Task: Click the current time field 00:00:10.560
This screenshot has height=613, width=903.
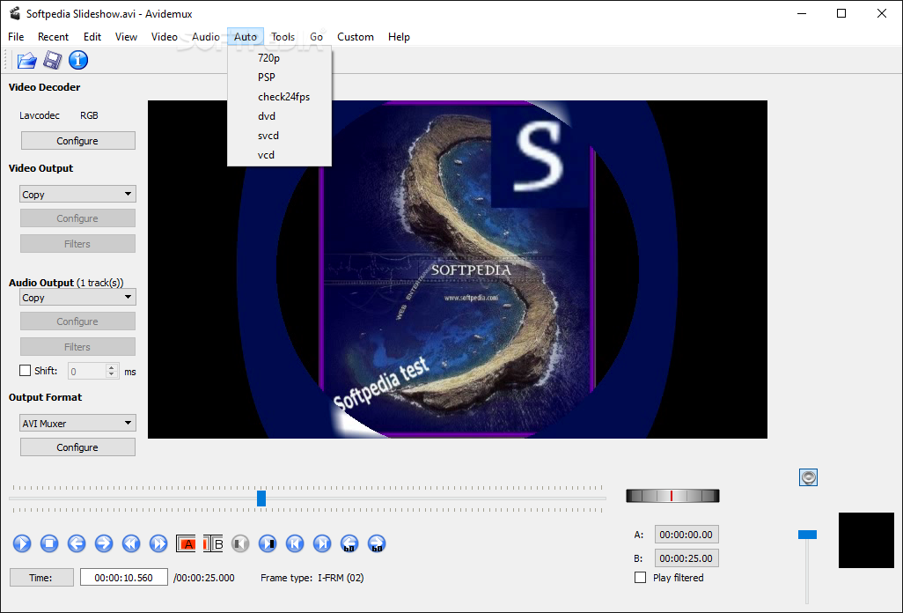Action: point(124,577)
